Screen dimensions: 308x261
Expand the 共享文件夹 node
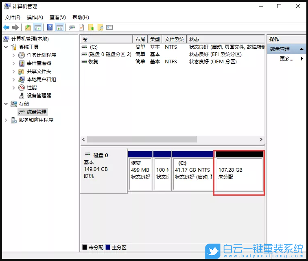coord(13,71)
